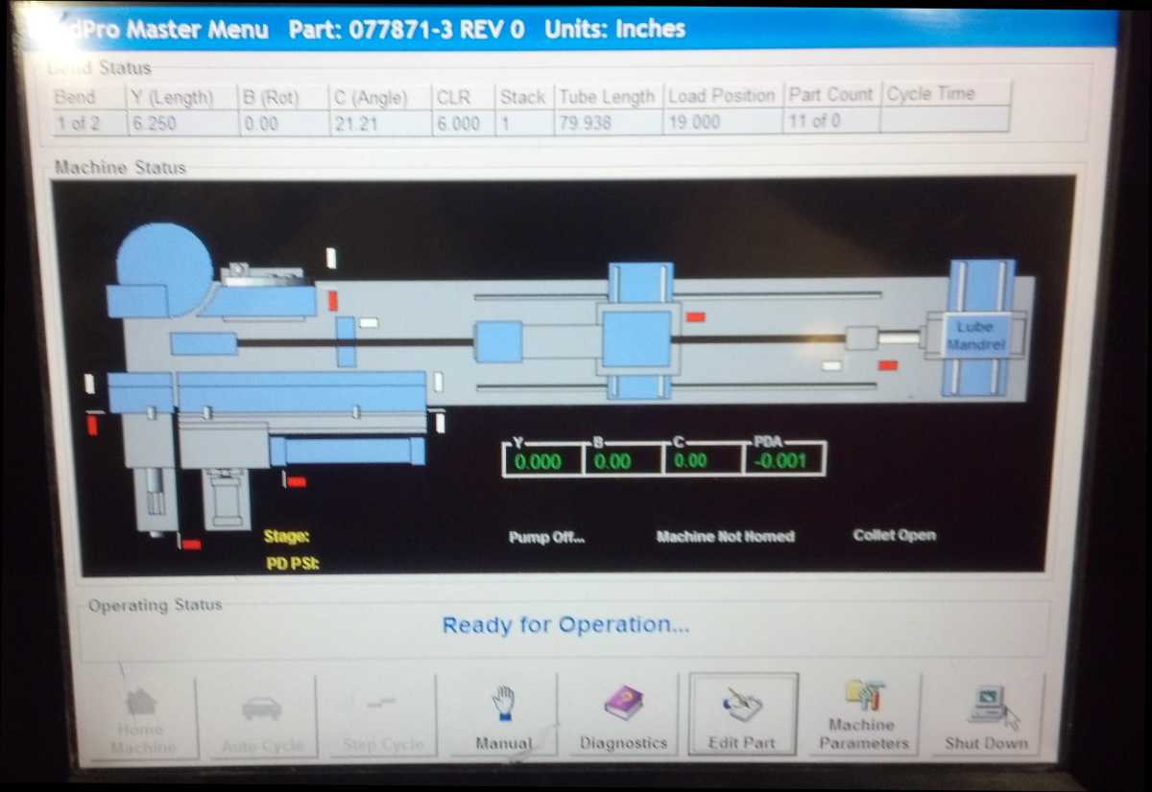Open Manual mode with the hand icon

tap(504, 706)
